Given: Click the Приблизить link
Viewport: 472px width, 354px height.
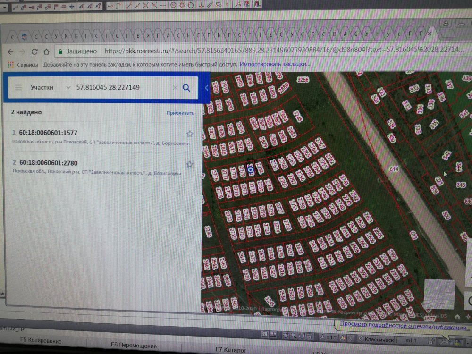Looking at the screenshot, I should [180, 113].
